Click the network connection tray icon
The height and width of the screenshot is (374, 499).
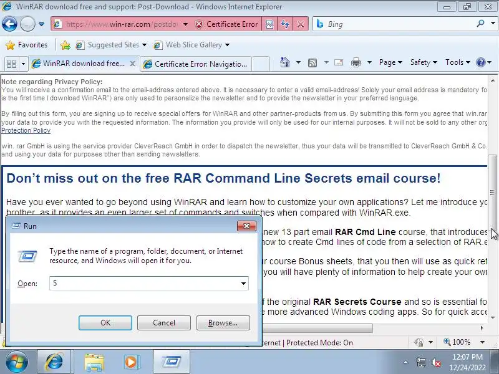pos(420,362)
